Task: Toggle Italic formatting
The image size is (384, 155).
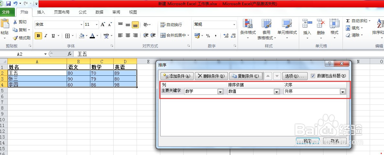Action: 46,36
